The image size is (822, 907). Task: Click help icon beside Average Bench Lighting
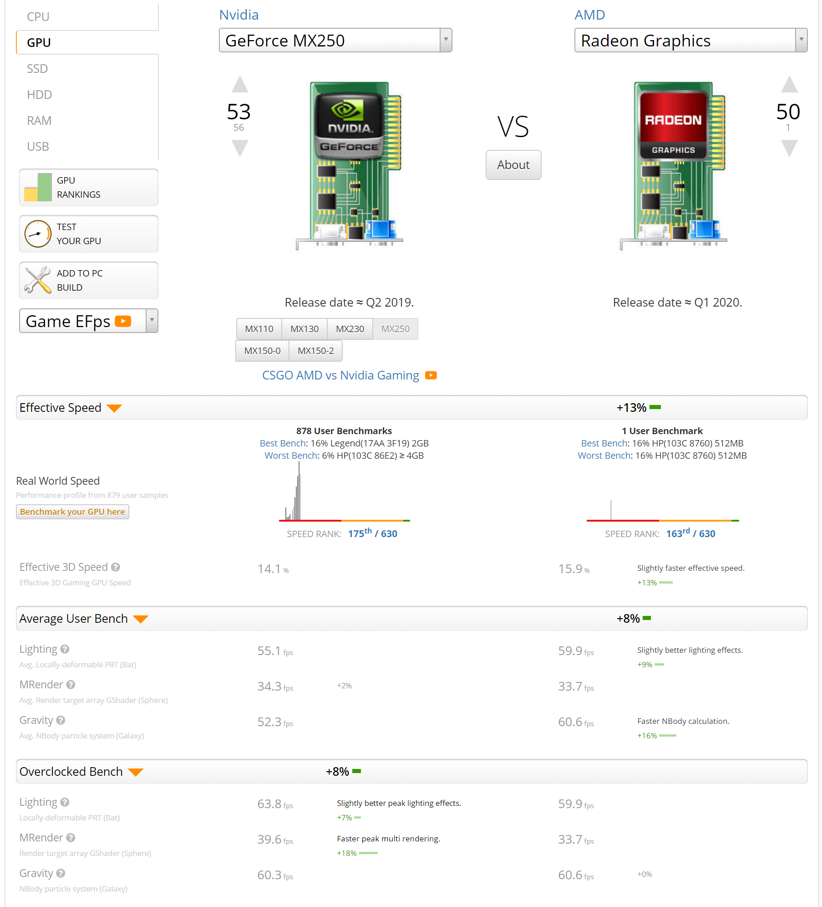point(65,649)
